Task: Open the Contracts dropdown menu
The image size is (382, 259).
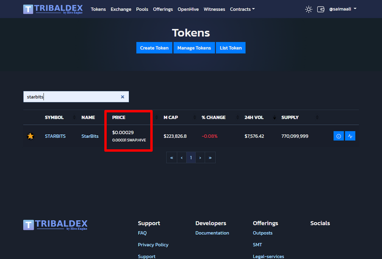Action: point(242,9)
